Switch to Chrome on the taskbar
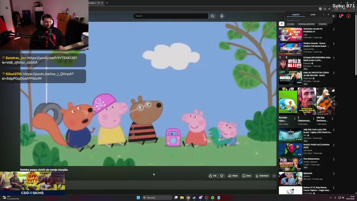 [x=188, y=198]
